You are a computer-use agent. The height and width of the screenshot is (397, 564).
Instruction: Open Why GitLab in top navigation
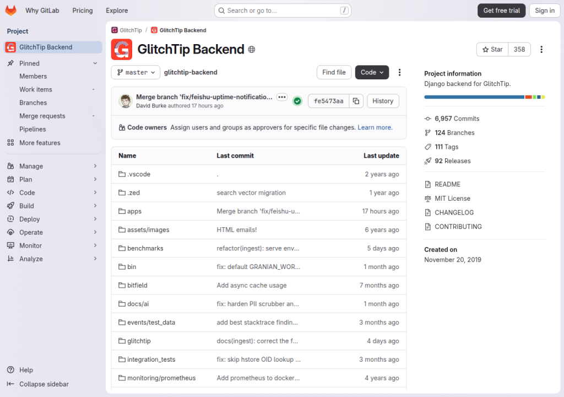(42, 10)
